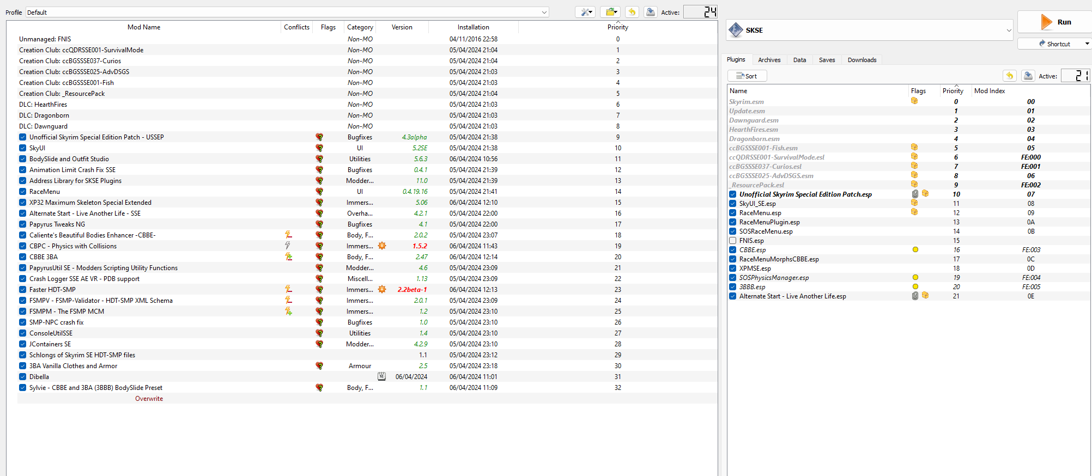
Task: Open the Data tab
Action: pos(799,60)
